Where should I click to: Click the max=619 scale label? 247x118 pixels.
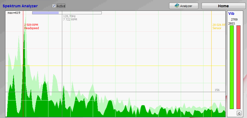[x=14, y=13]
